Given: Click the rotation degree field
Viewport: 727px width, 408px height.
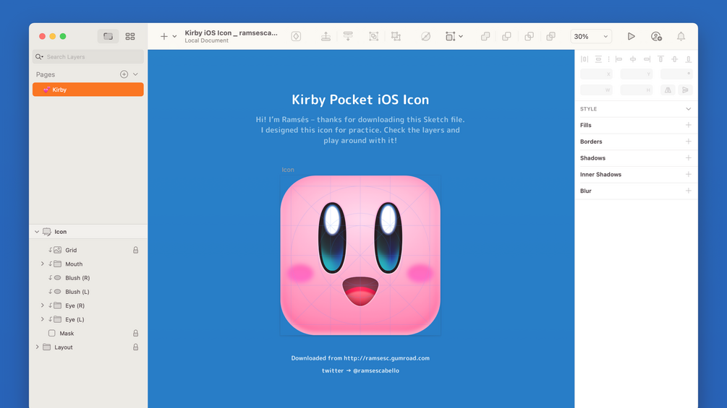Looking at the screenshot, I should [x=676, y=74].
